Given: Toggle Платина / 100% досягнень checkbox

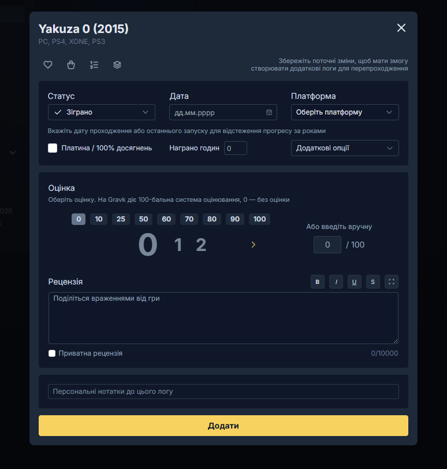Looking at the screenshot, I should coord(53,148).
